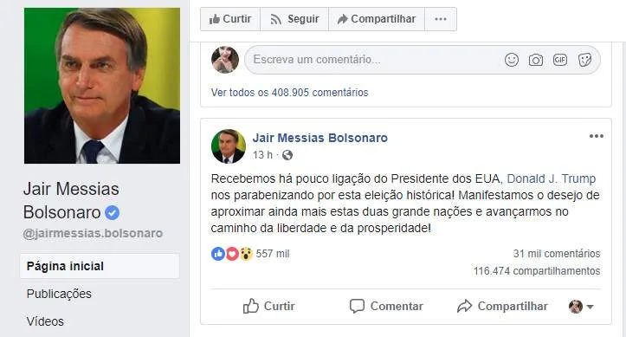View the heart love reaction icon
The height and width of the screenshot is (337, 626).
point(232,254)
